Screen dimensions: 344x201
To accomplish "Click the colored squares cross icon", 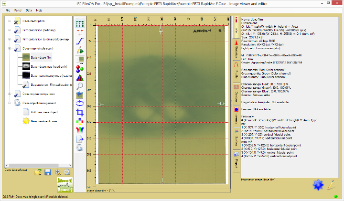I will (80, 121).
